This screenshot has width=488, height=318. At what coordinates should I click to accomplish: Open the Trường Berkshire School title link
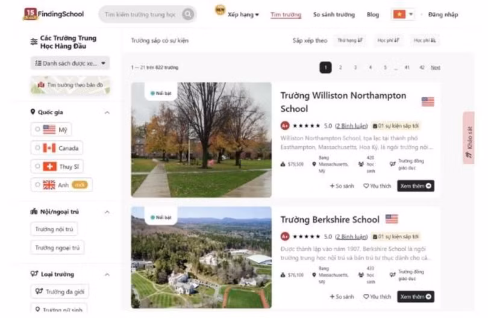[330, 219]
